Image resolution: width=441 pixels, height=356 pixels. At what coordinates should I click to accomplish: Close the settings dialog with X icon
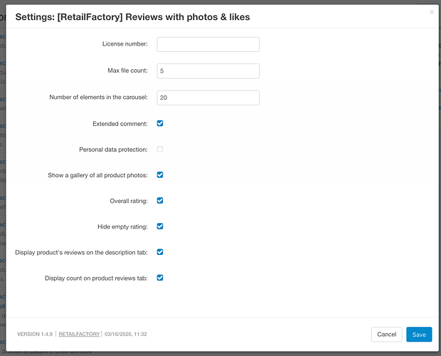tap(432, 12)
